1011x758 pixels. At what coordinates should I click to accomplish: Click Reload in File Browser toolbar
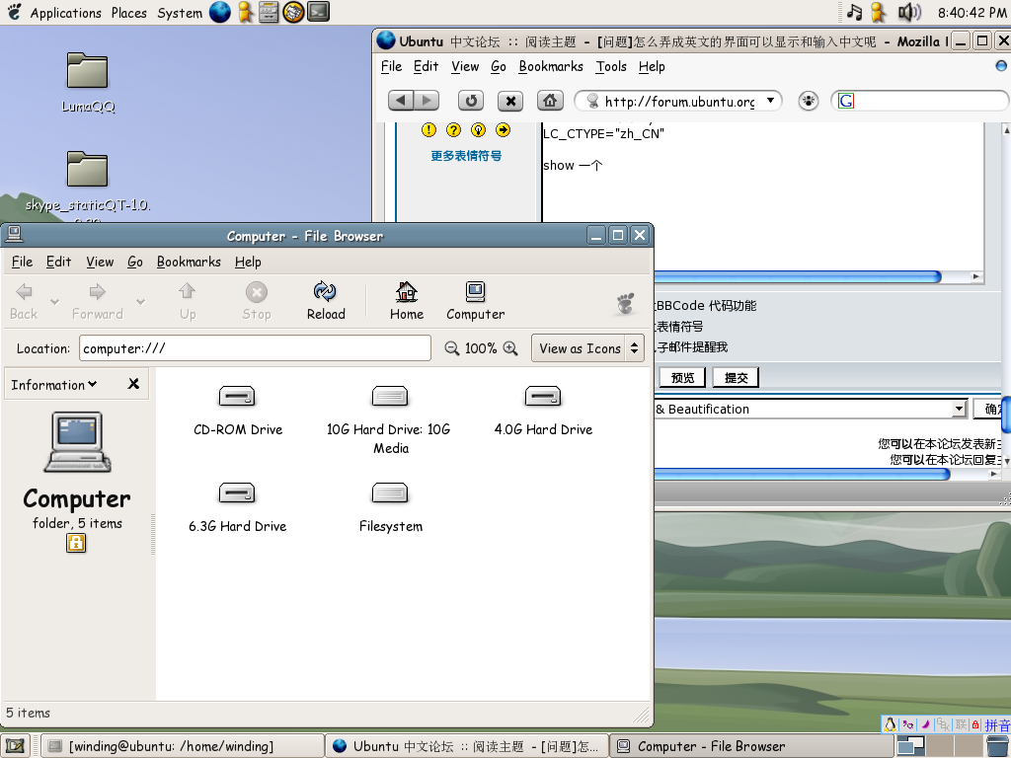(x=326, y=300)
